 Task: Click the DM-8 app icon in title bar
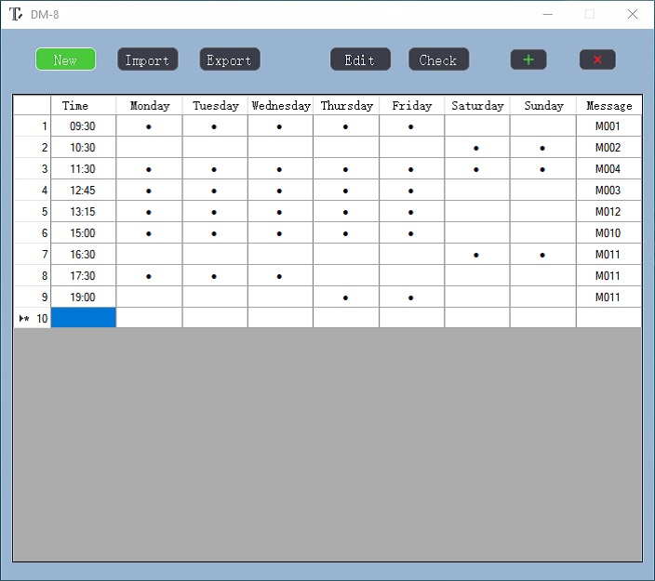click(16, 14)
